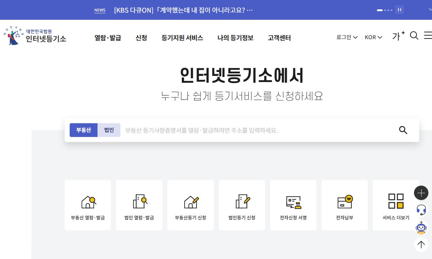Expand the KOR language dropdown
432x259 pixels.
[373, 37]
